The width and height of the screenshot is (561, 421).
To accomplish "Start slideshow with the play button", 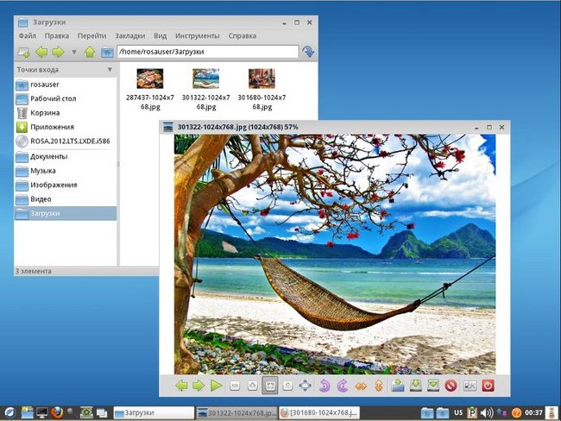I will coord(216,386).
